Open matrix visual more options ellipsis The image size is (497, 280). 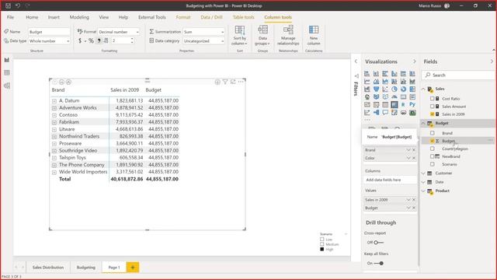click(241, 82)
